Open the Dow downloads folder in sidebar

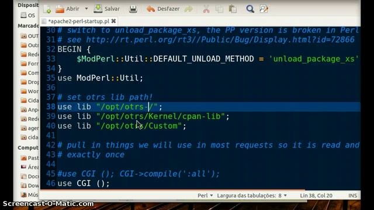[x=30, y=185]
